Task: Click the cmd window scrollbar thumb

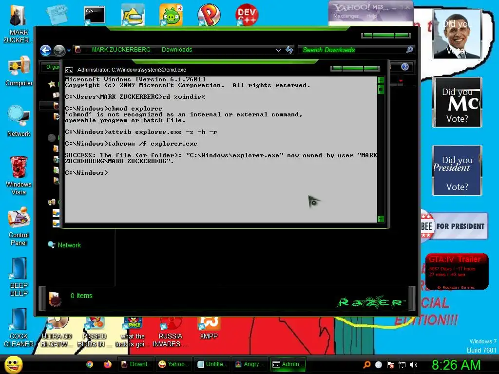Action: click(381, 90)
